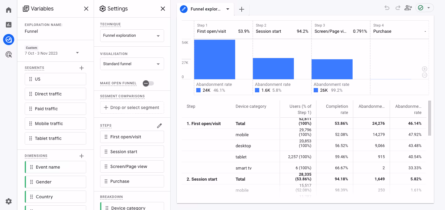Screen dimensions: 445x210
Task: Open the Reports bar chart icon
Action: pyautogui.click(x=9, y=25)
